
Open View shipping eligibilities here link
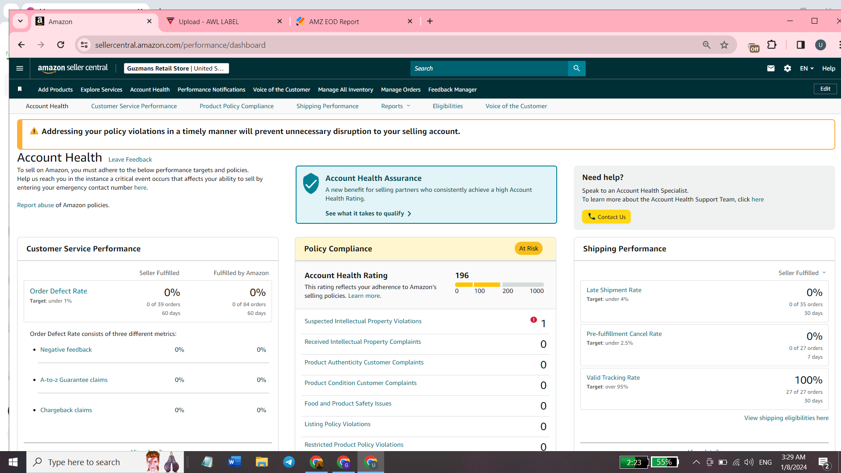[786, 418]
